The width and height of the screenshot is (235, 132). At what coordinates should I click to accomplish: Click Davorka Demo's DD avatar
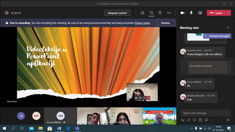183,52
